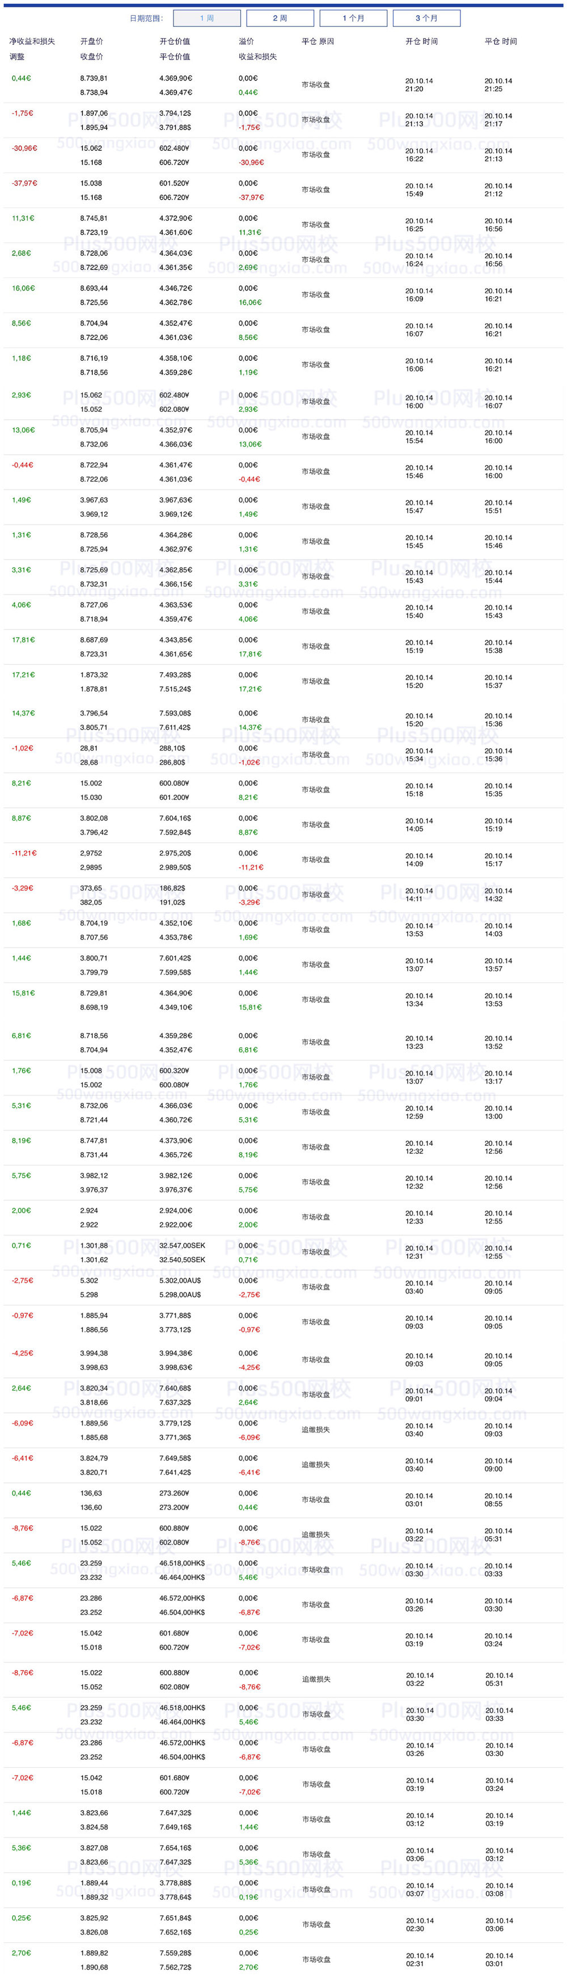Click the 开盘价 column header
Screen dimensions: 567x1977
[91, 41]
